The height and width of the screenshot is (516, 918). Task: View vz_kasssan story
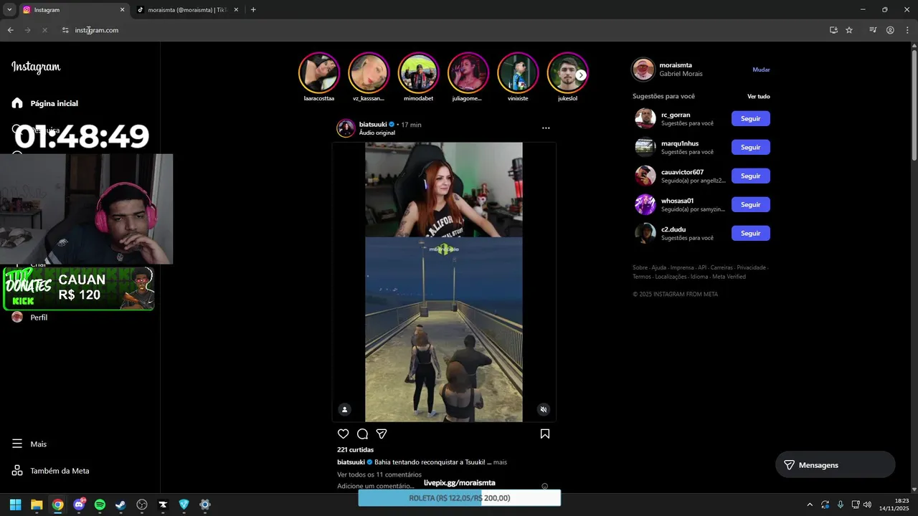click(369, 73)
